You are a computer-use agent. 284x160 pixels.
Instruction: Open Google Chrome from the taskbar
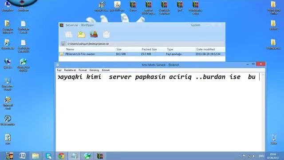coord(61,156)
